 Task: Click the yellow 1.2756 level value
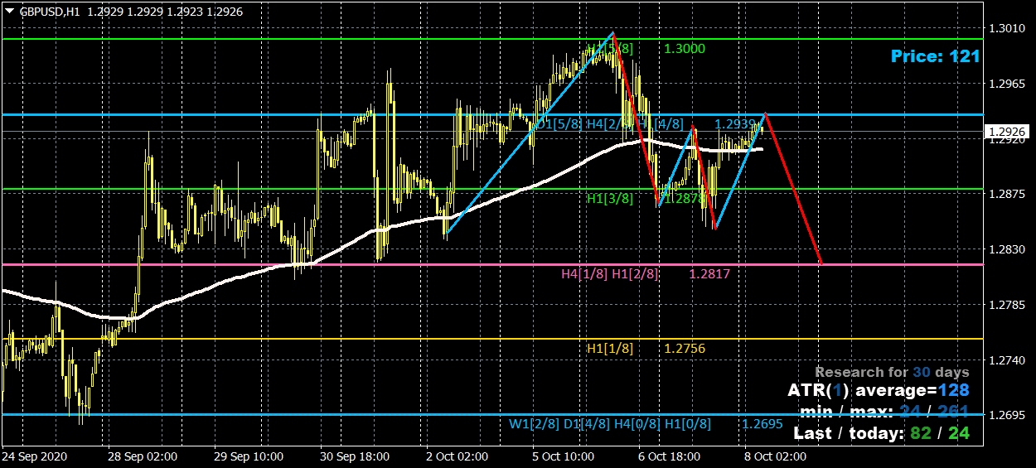685,349
